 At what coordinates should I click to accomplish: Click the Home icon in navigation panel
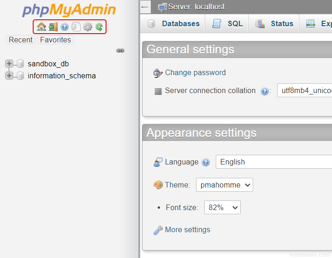point(41,27)
